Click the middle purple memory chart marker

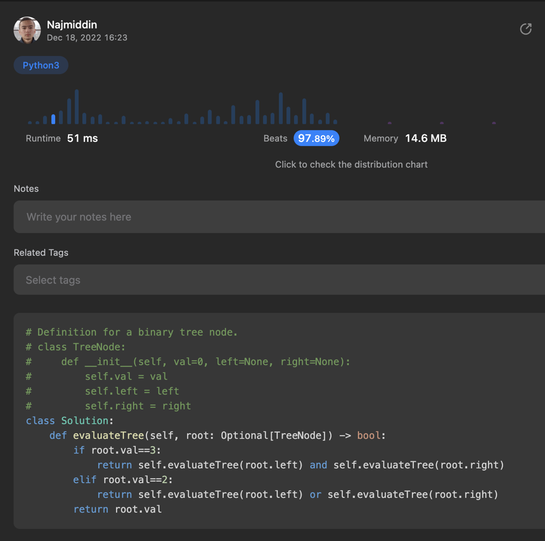[x=441, y=123]
